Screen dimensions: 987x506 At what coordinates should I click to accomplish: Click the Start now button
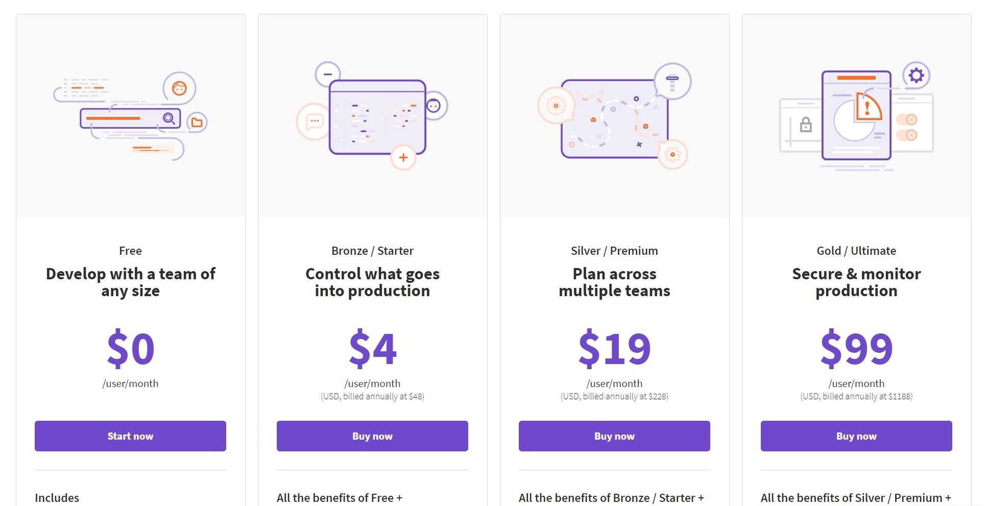(x=130, y=436)
